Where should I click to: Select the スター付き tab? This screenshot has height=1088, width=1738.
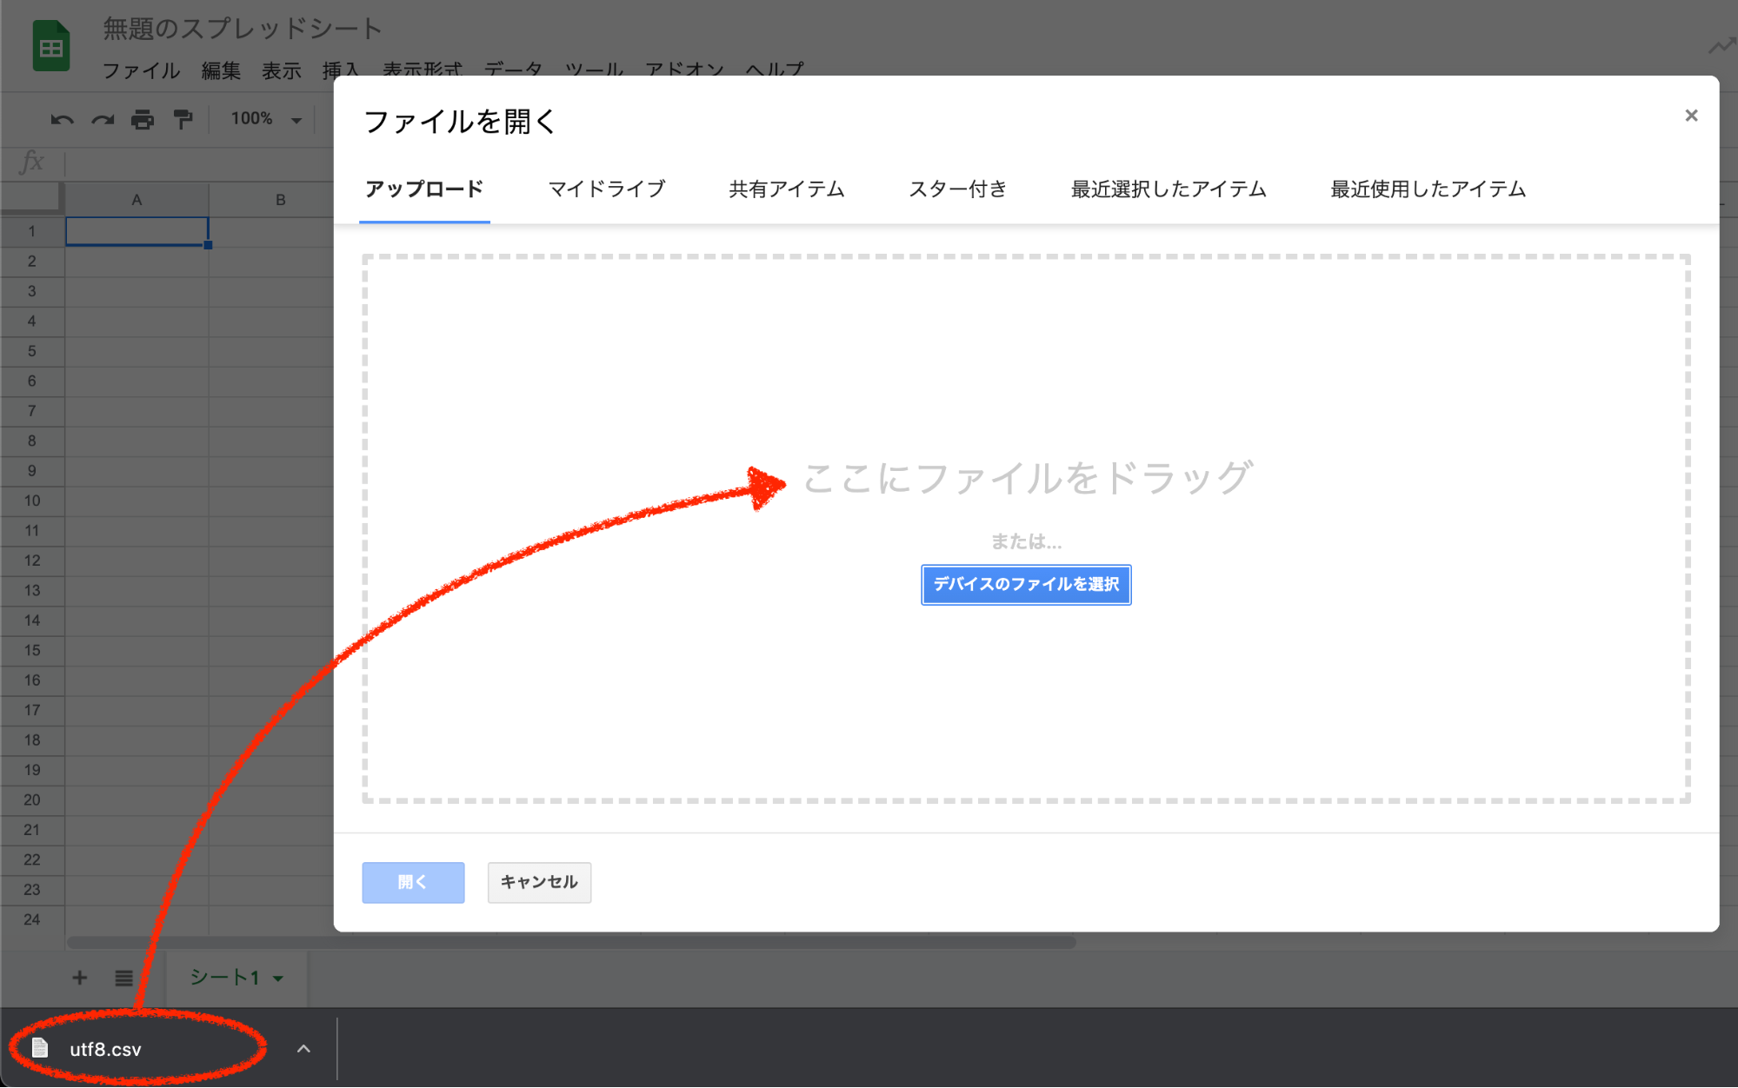(x=957, y=189)
